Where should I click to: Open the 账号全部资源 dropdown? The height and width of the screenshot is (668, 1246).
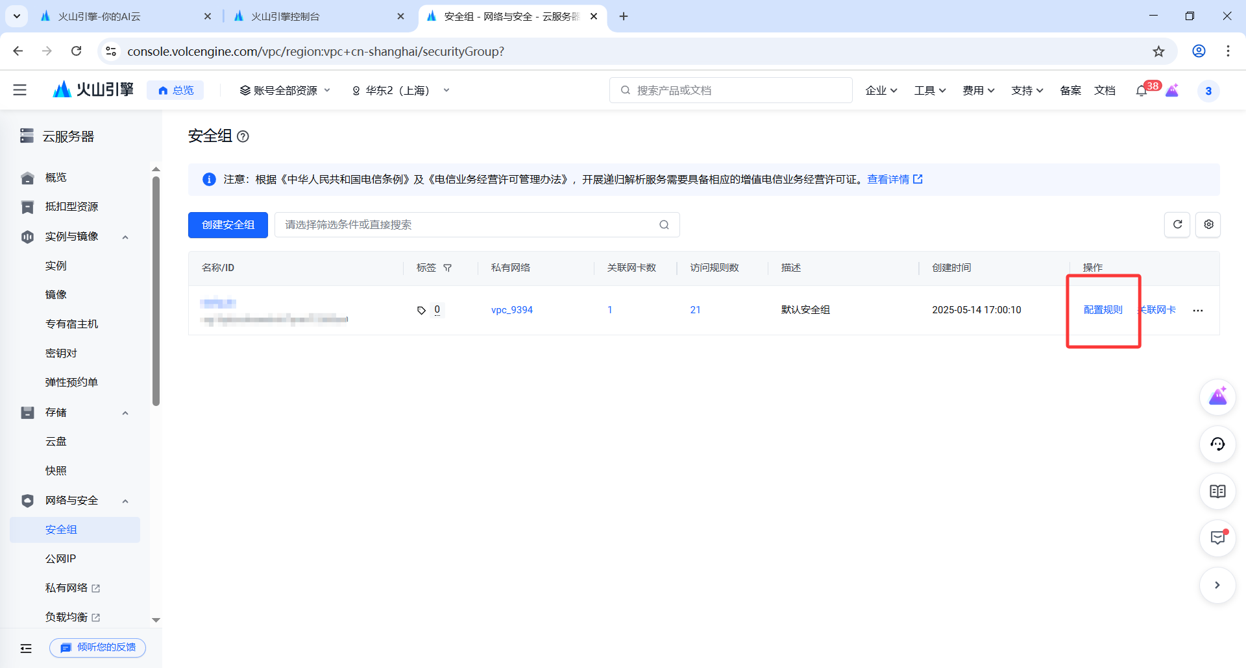284,90
